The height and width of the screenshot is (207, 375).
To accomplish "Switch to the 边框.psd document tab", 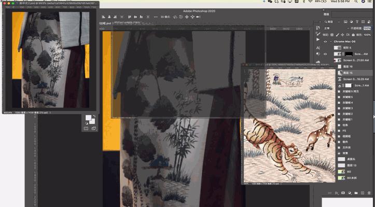I will [x=105, y=23].
